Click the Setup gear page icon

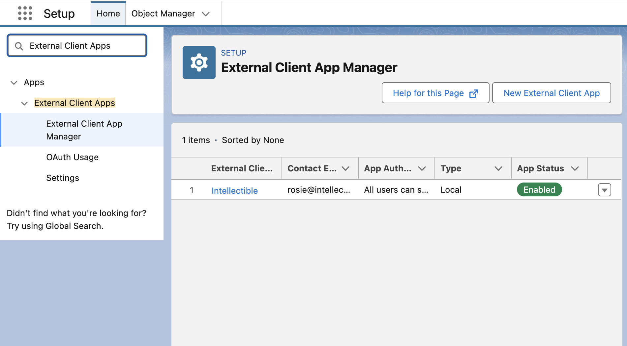[199, 62]
